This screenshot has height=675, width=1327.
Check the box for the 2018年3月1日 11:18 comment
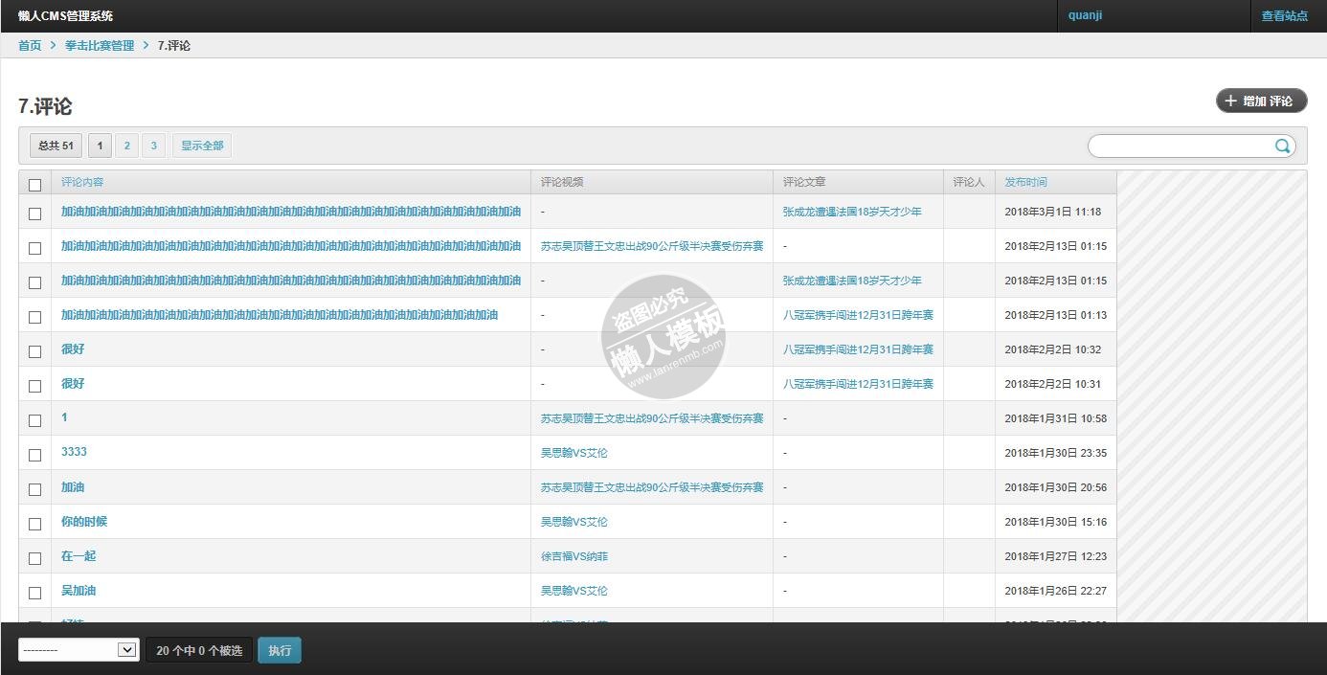click(x=35, y=214)
